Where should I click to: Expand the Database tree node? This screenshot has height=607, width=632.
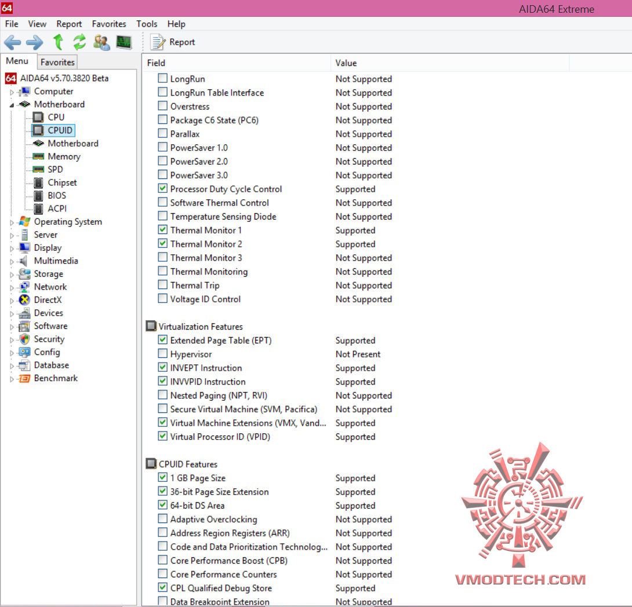[x=12, y=366]
